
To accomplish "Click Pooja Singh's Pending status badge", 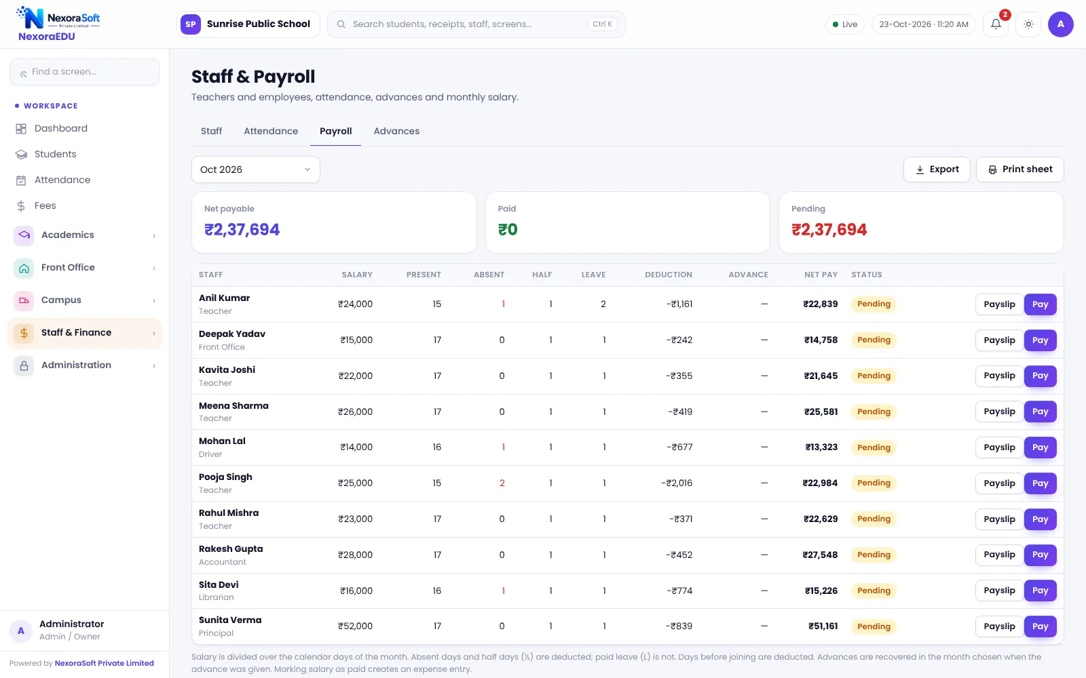I will [874, 483].
